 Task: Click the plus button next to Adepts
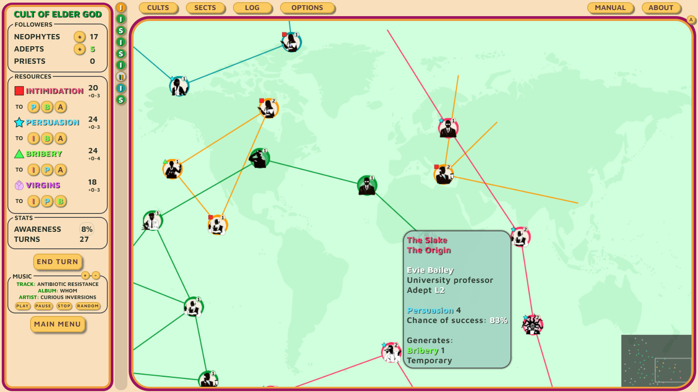pos(79,49)
